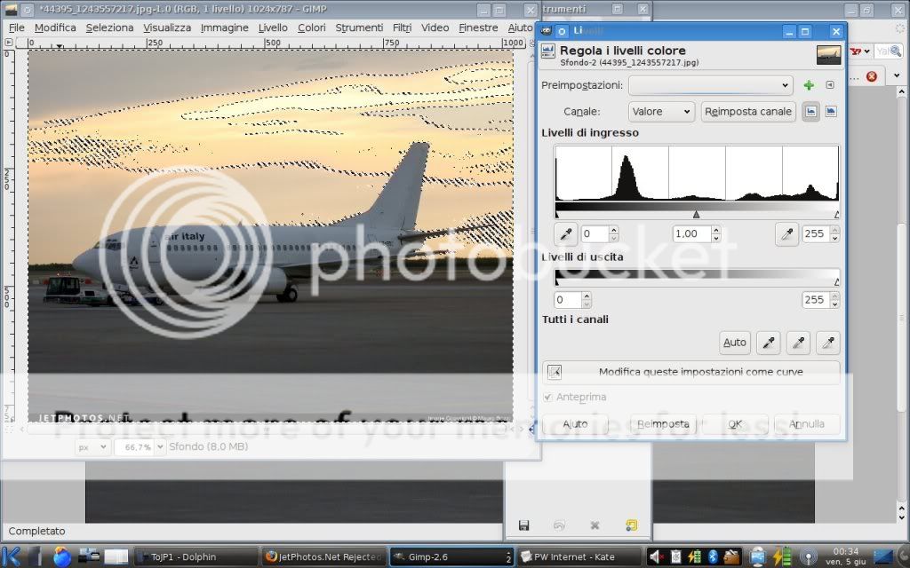Viewport: 910px width, 568px height.
Task: Launch the globe browser icon in taskbar
Action: point(62,557)
